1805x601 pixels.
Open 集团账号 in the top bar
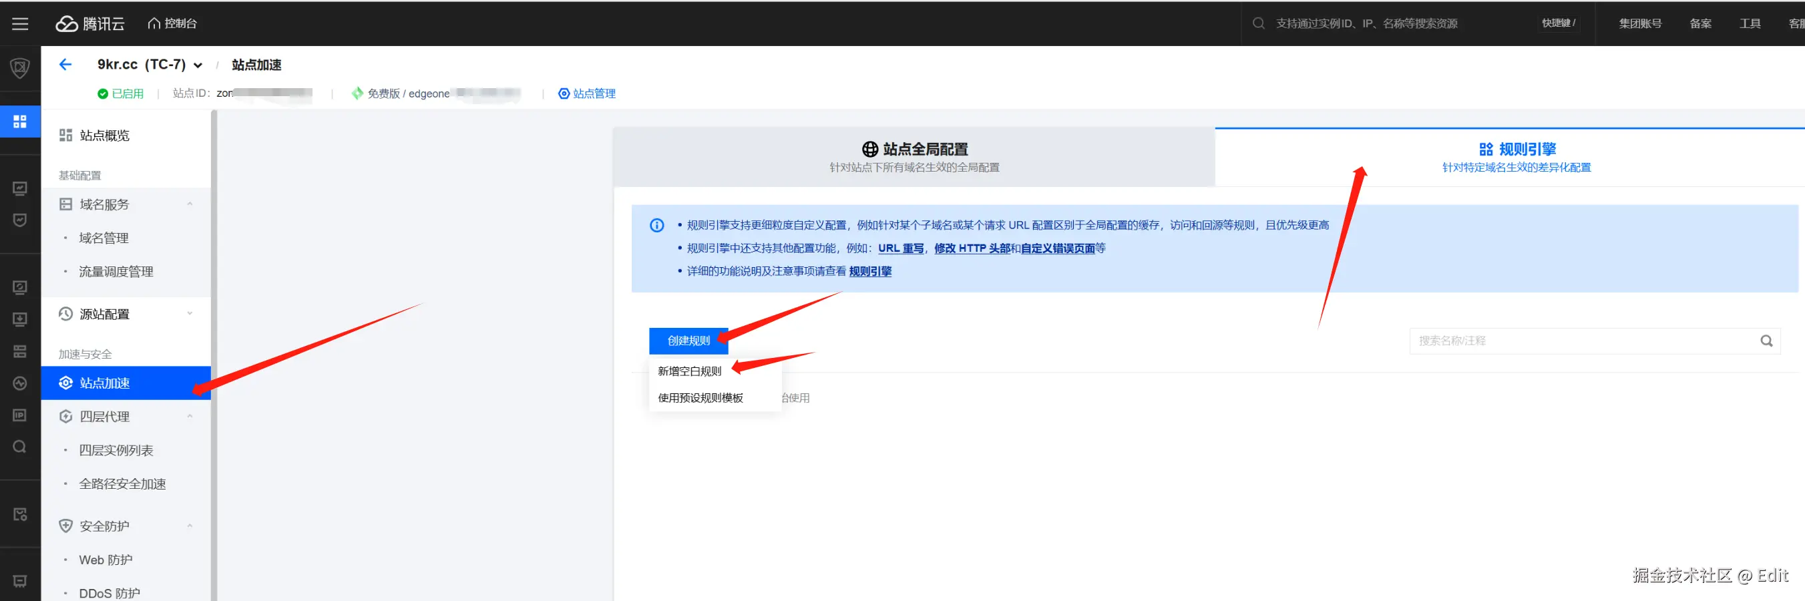tap(1640, 24)
